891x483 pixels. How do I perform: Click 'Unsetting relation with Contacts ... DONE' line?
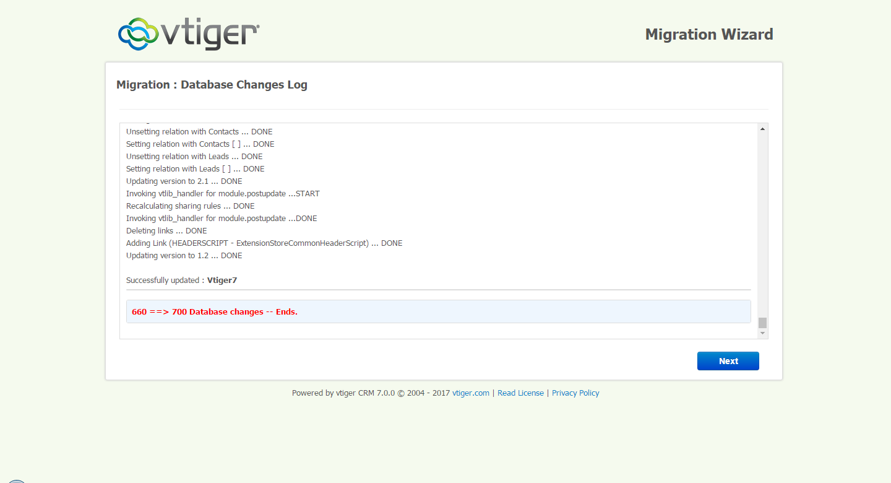199,132
